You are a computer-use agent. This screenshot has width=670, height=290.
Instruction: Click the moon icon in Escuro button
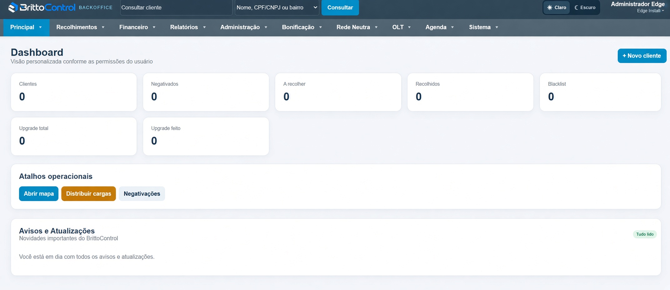coord(577,7)
